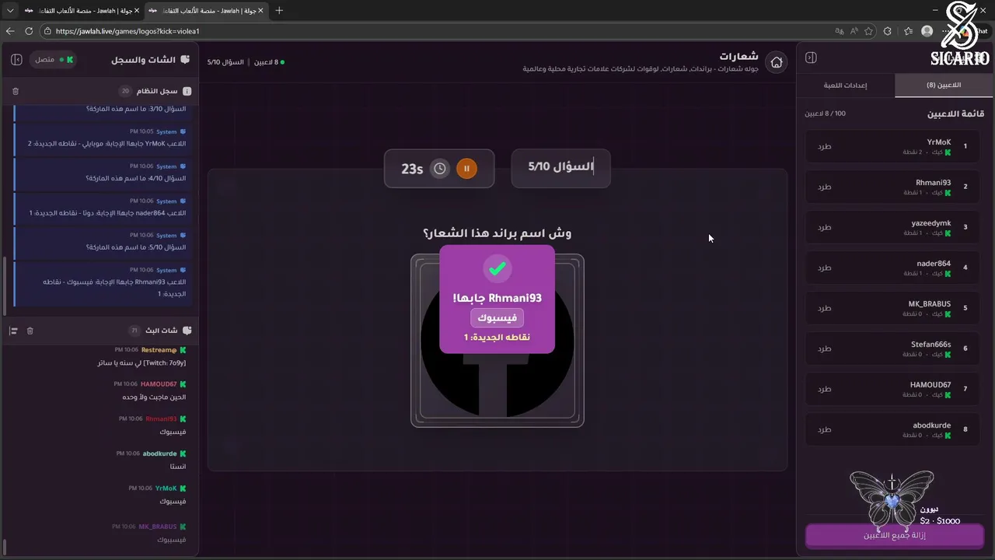Click the clock icon beside the timer
The image size is (995, 560).
[440, 168]
